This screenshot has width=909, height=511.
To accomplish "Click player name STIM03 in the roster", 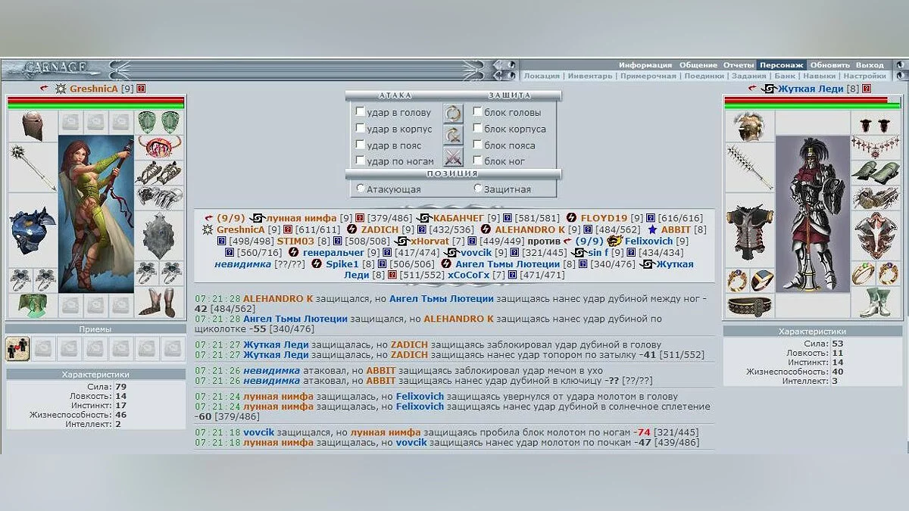I will pos(295,241).
